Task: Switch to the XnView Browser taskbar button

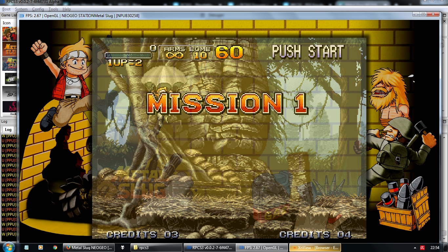Action: pyautogui.click(x=315, y=247)
